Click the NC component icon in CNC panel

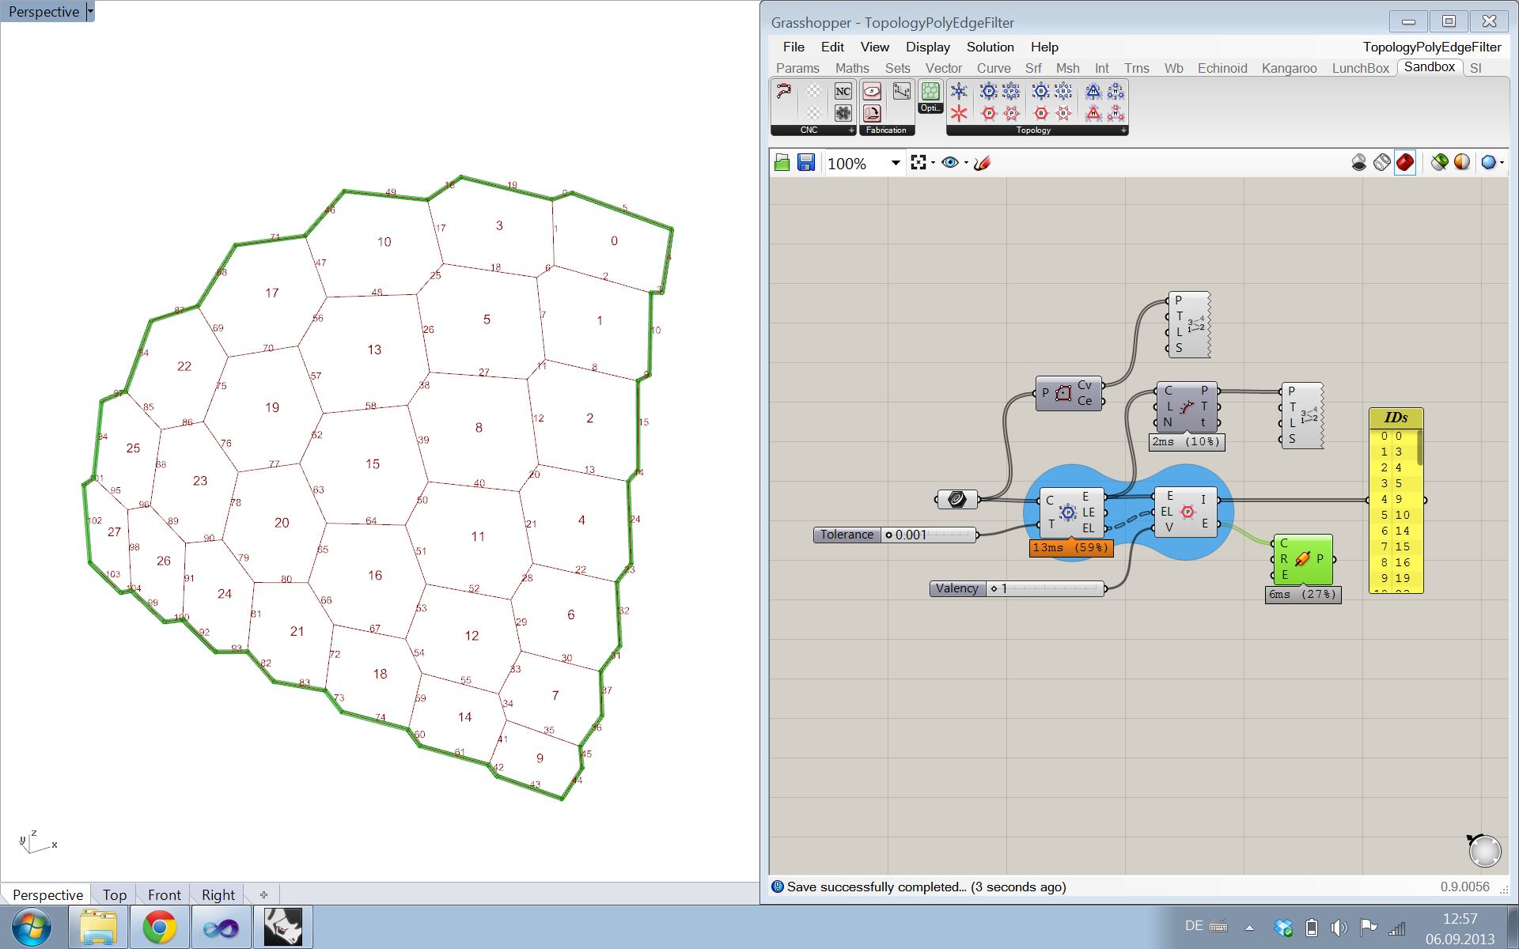[843, 92]
